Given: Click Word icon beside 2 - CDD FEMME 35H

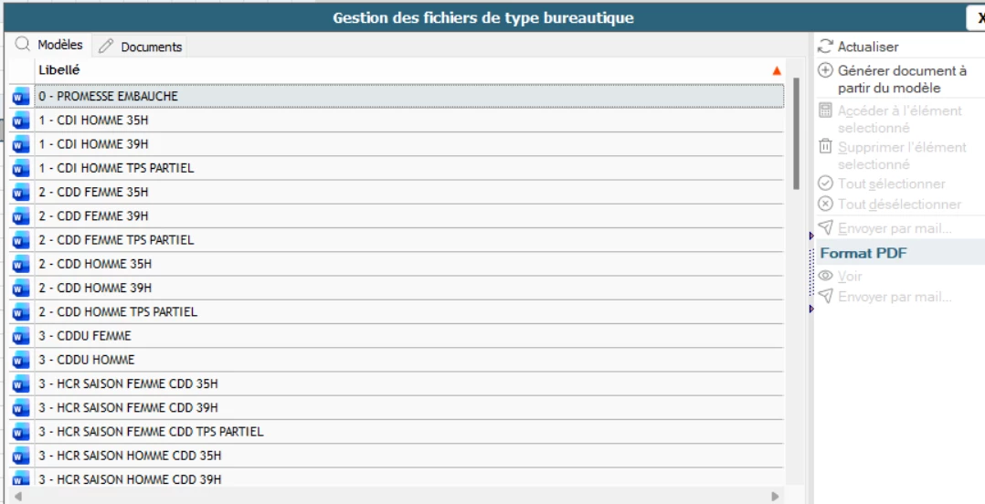Looking at the screenshot, I should coord(20,192).
